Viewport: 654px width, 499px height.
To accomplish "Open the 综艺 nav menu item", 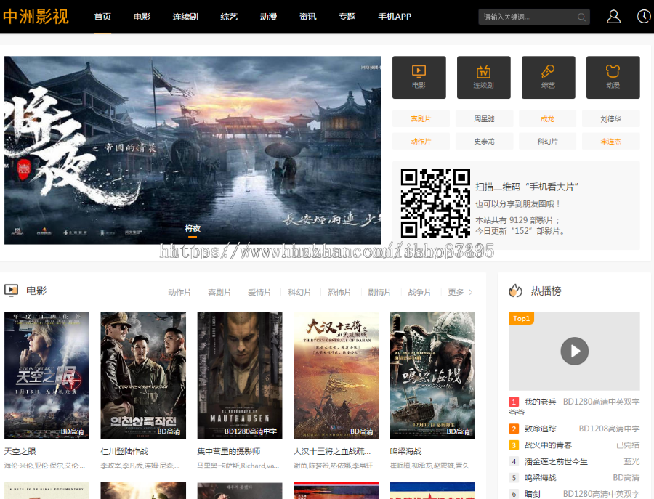I will click(229, 17).
